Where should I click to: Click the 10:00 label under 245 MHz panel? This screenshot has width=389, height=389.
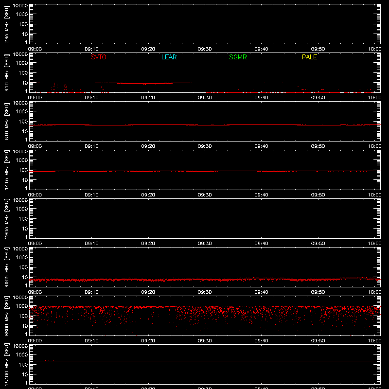(374, 49)
